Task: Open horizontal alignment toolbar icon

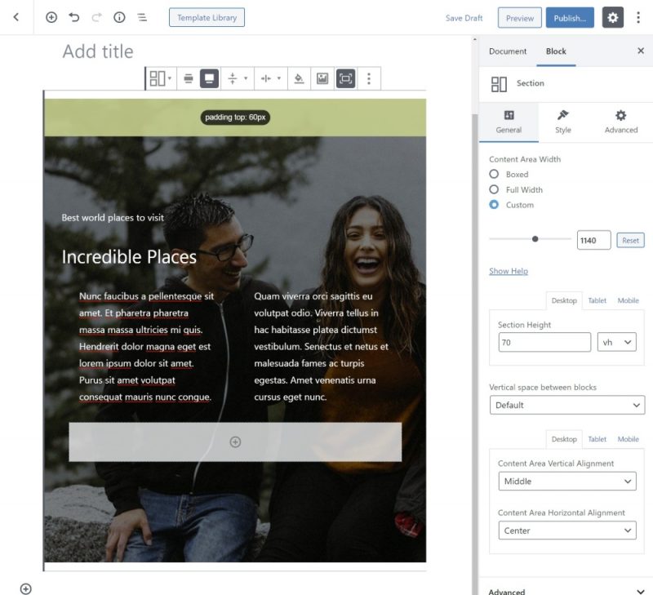Action: tap(271, 78)
